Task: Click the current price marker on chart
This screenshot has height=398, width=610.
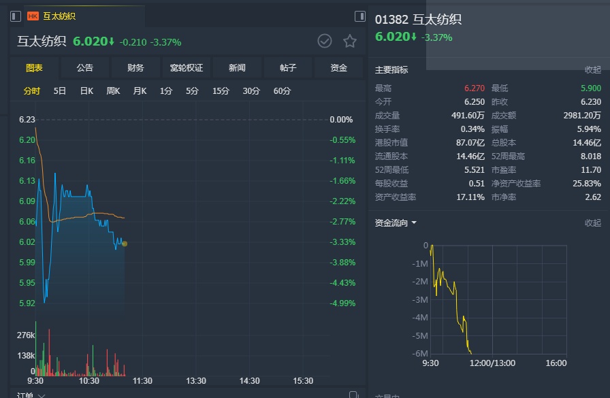Action: click(x=125, y=244)
